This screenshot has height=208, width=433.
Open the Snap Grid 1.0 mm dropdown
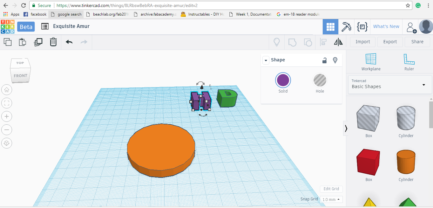(331, 199)
